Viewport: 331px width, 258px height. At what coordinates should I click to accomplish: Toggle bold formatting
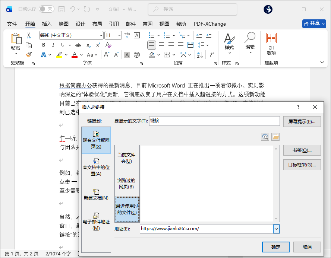pos(44,45)
